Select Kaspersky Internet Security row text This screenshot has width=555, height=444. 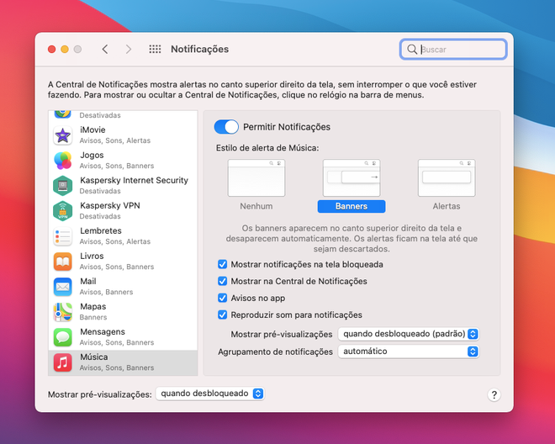point(134,185)
